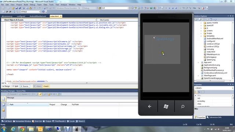Viewport: 235px width, 132px height.
Task: Open the Analyze menu
Action: (64, 5)
